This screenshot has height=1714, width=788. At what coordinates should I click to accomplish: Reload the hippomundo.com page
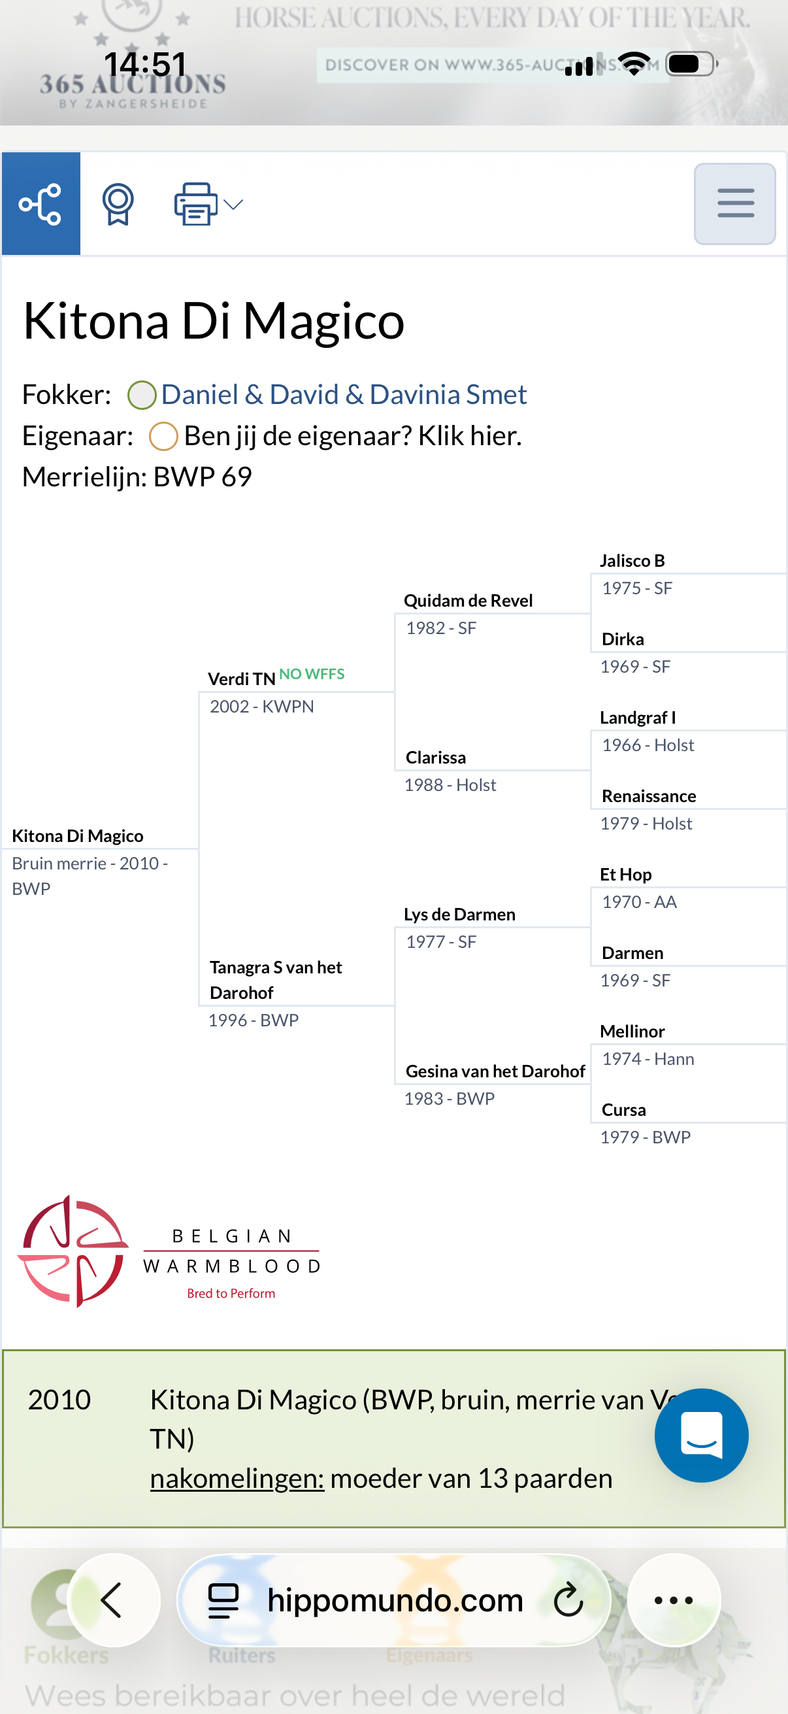pos(568,1600)
